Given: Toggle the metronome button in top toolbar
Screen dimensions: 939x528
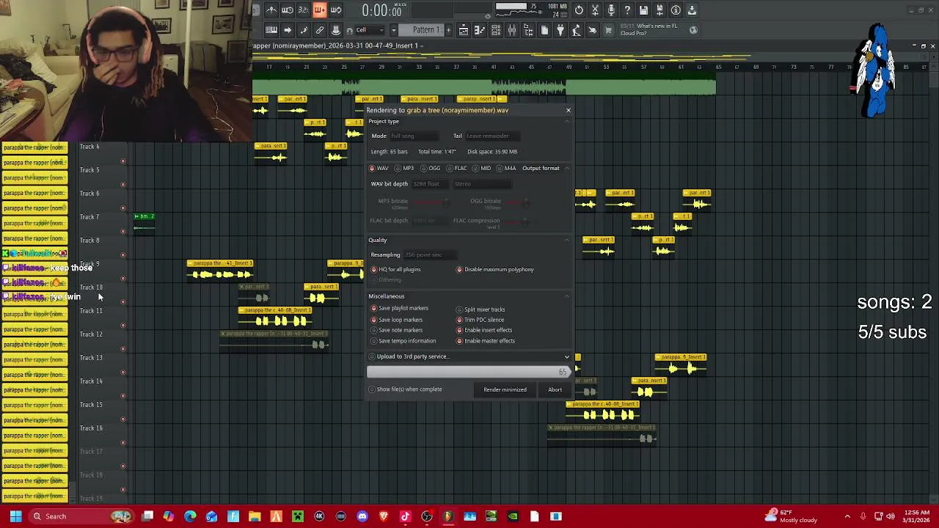Looking at the screenshot, I should 271,10.
